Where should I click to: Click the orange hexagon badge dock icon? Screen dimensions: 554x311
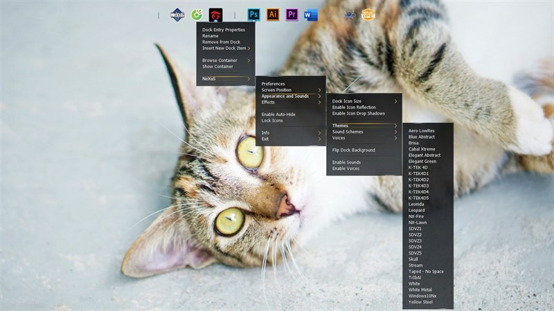coord(368,15)
